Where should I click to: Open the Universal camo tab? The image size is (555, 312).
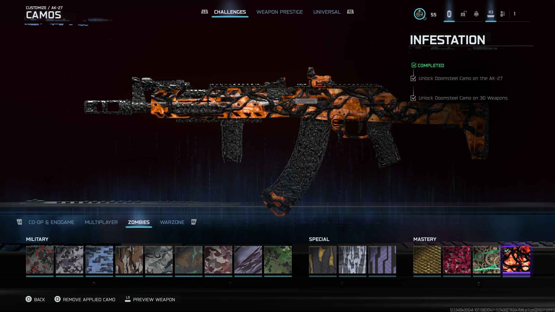pyautogui.click(x=327, y=12)
